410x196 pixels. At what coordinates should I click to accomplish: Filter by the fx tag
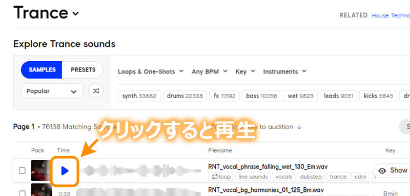[x=224, y=96]
